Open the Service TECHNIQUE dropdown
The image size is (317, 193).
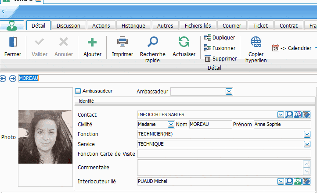coord(307,144)
